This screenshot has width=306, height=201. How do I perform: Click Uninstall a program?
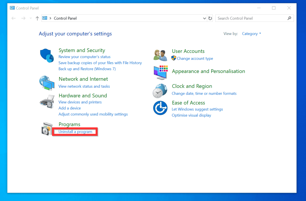point(75,132)
